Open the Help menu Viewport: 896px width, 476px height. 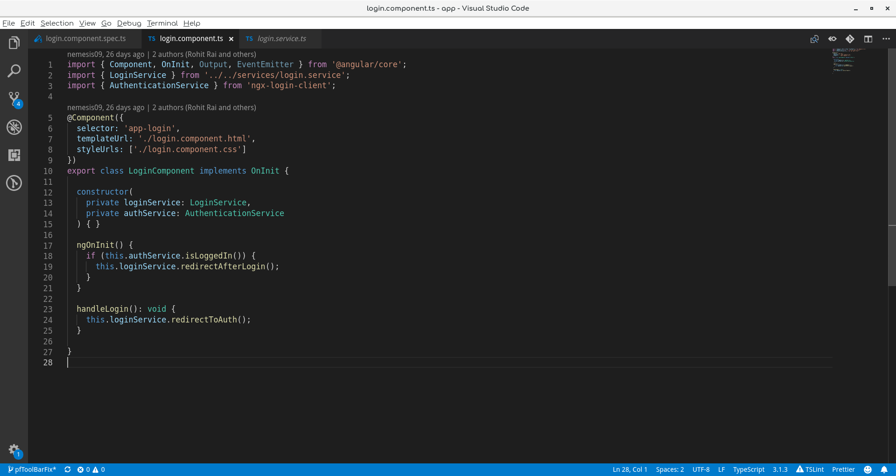192,23
